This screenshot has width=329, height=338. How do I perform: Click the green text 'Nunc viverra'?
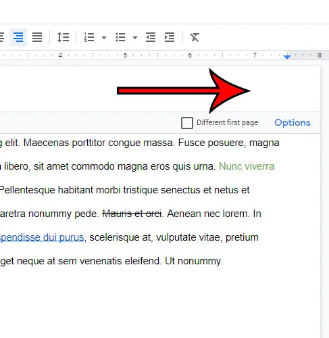[x=247, y=166]
